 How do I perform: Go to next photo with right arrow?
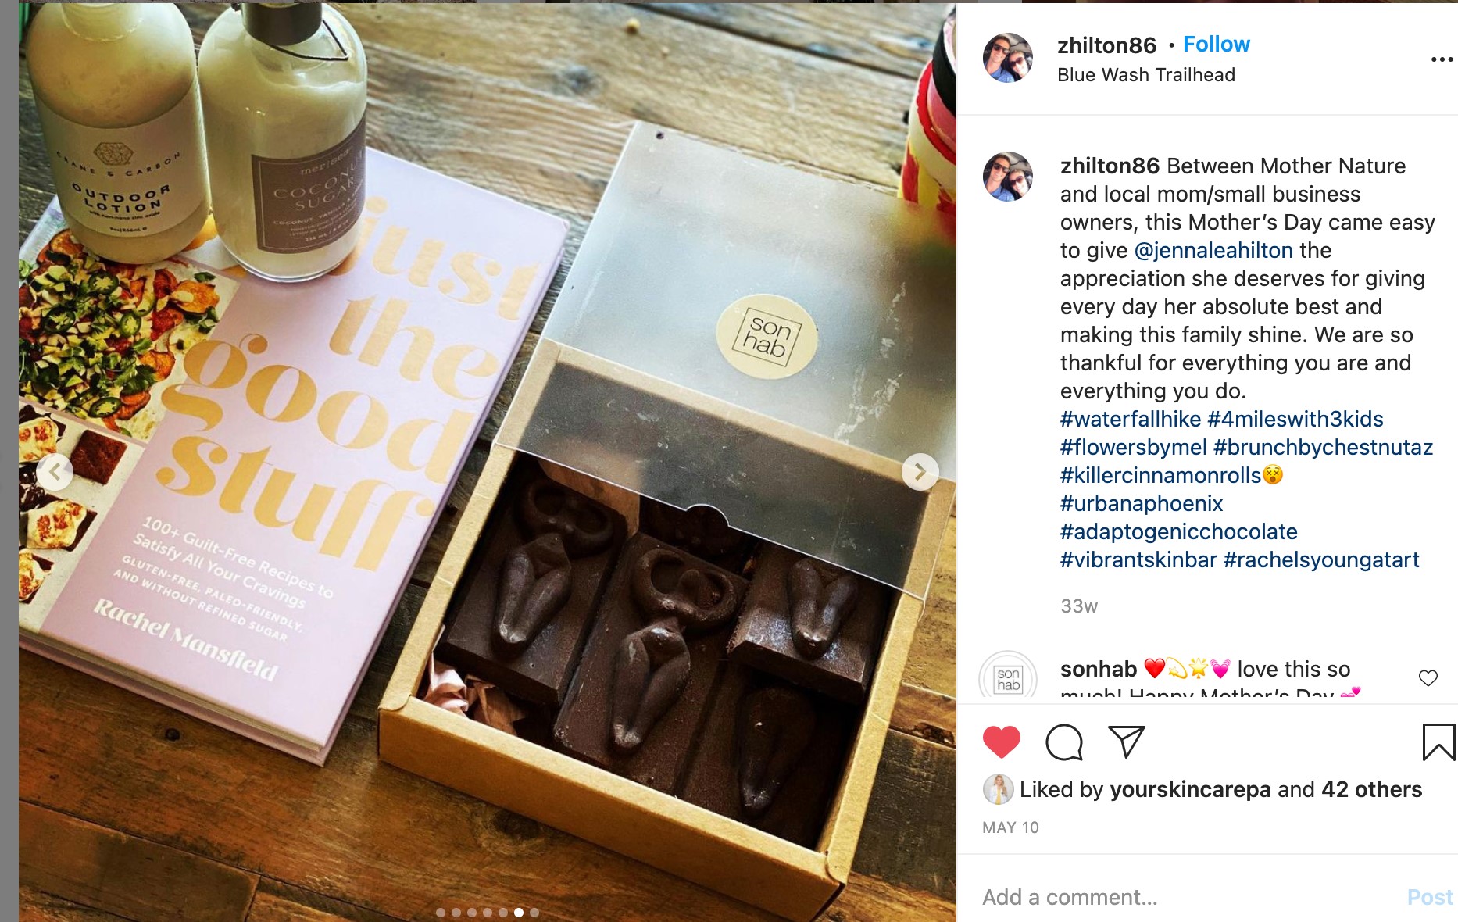(920, 472)
